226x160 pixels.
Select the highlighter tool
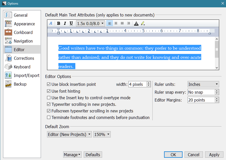coord(143,23)
